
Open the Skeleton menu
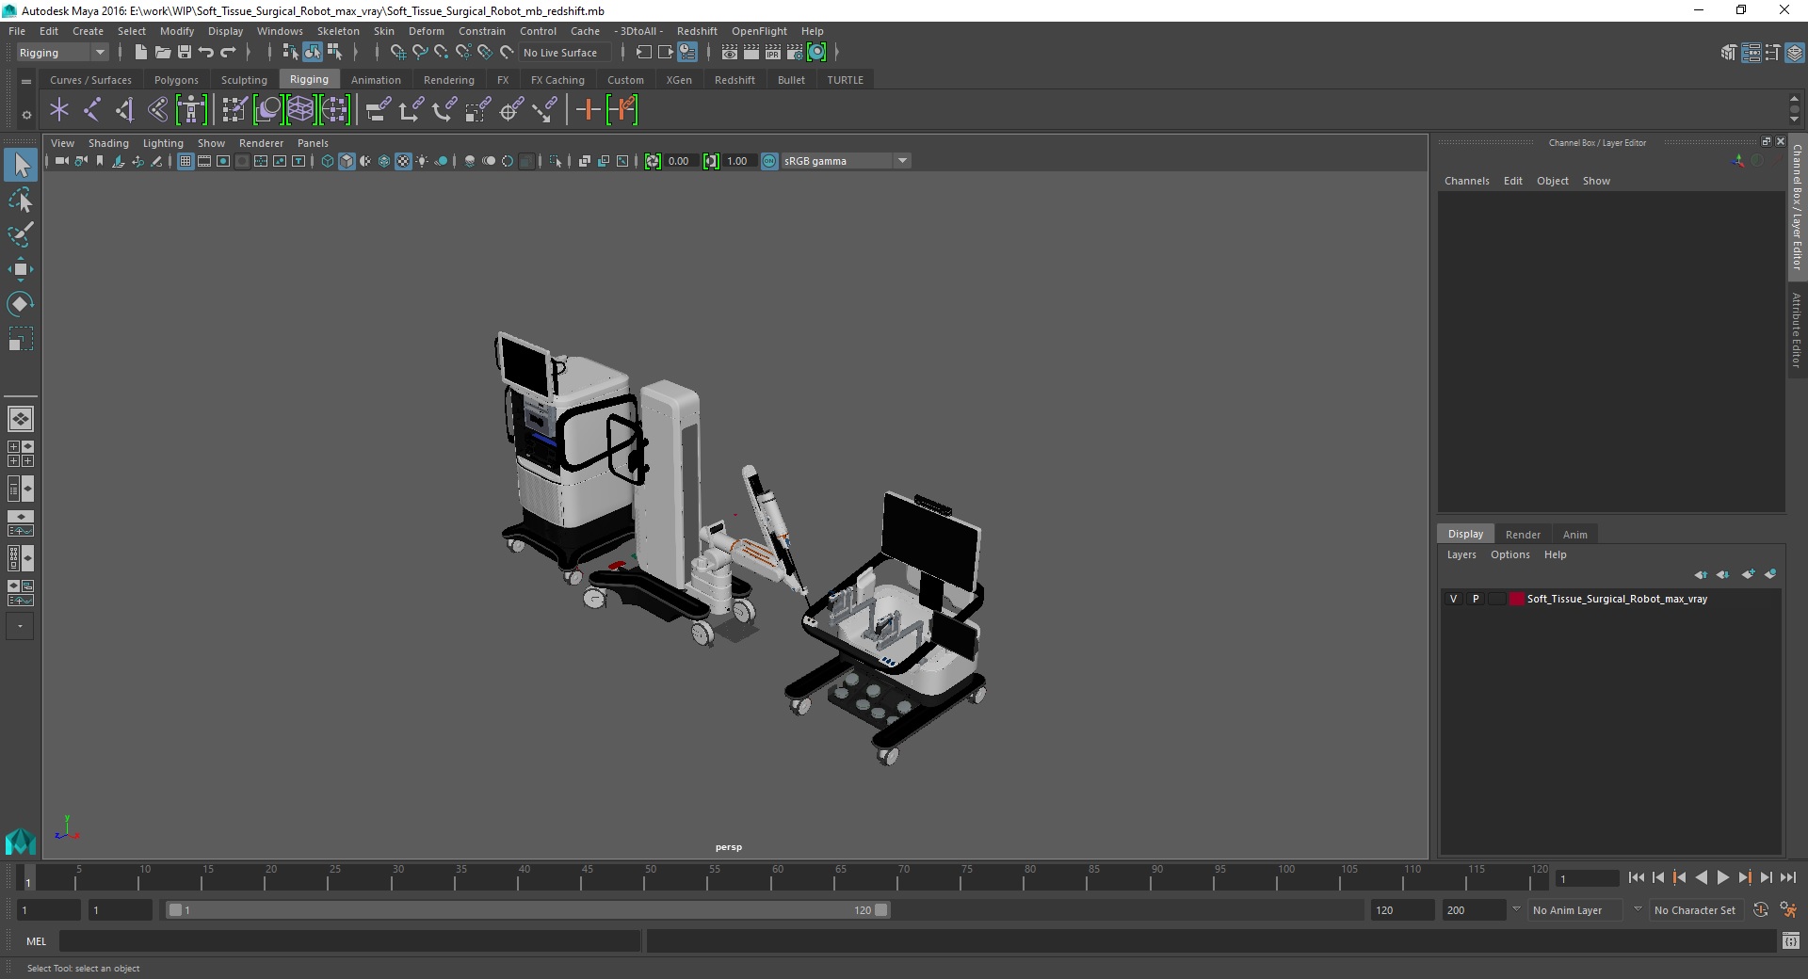(x=338, y=31)
